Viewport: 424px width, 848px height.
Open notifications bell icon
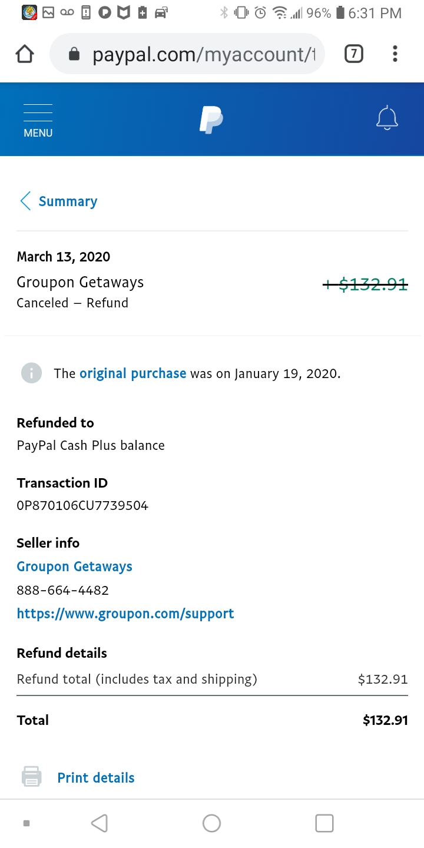click(387, 118)
